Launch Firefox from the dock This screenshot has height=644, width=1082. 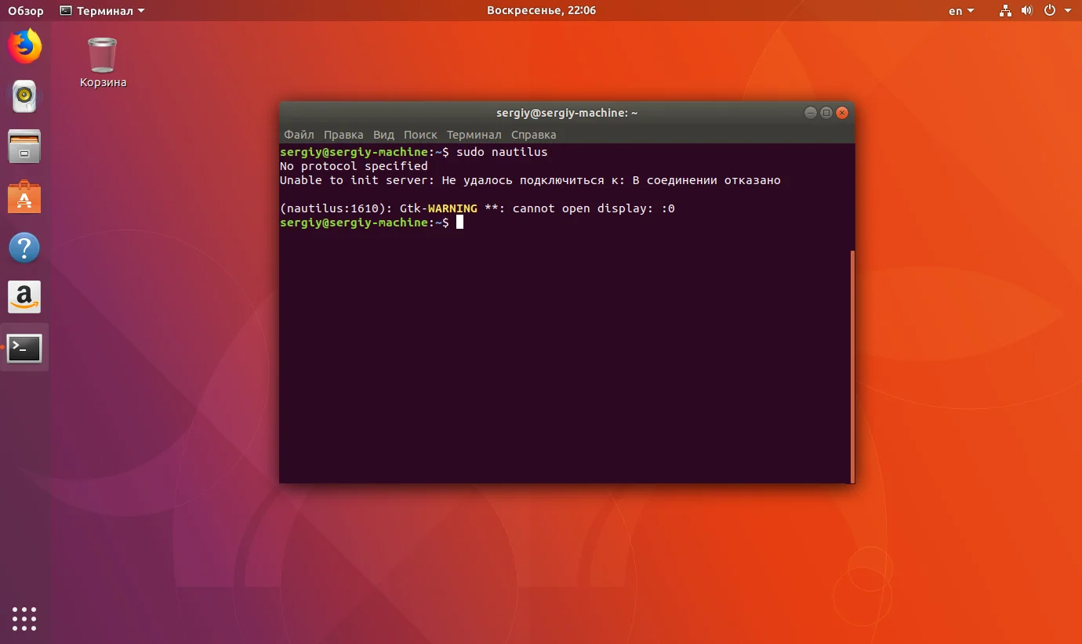[x=24, y=46]
